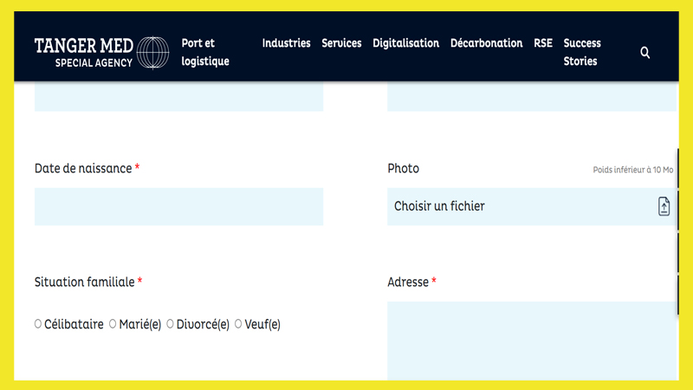Open the Décarbonation navigation item
The width and height of the screenshot is (693, 390).
pos(486,43)
